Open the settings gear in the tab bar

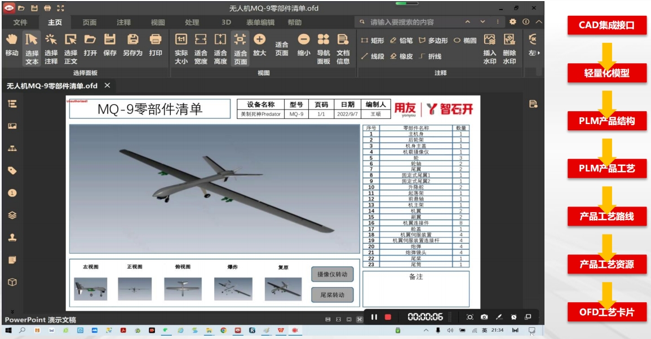click(x=513, y=21)
